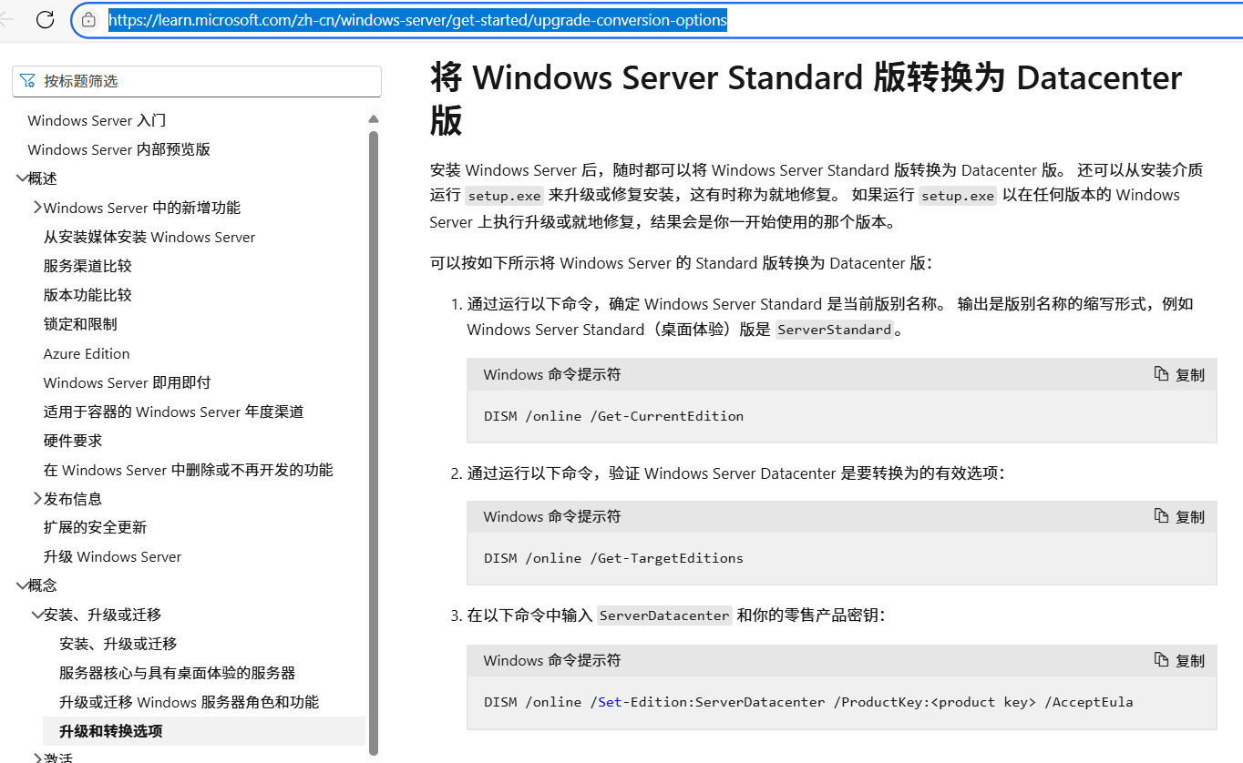Open 从安装媒体安装 Windows Server
Viewport: 1243px width, 763px height.
coord(149,237)
